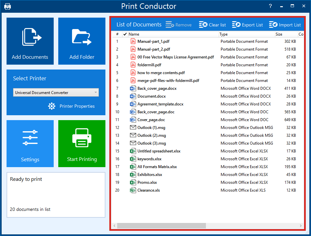The width and height of the screenshot is (311, 236).
Task: Open Settings with the sliders icon
Action: (x=30, y=138)
